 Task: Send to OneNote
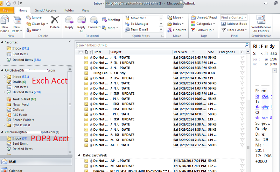click(x=177, y=30)
